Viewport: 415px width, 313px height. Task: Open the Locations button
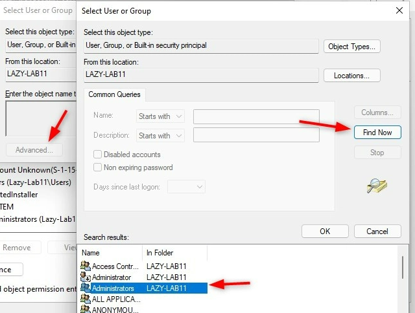tap(351, 76)
